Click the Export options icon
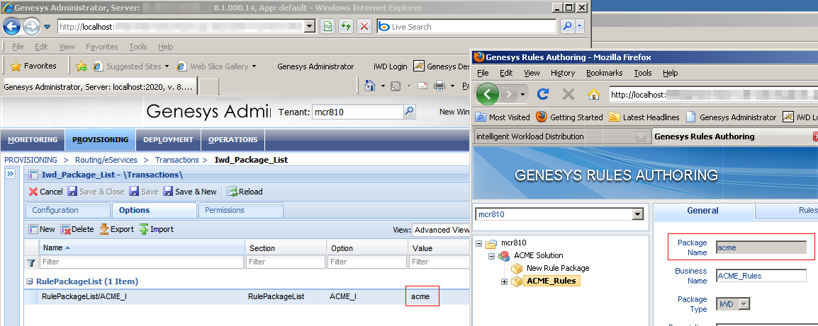Image resolution: width=818 pixels, height=326 pixels. (104, 229)
